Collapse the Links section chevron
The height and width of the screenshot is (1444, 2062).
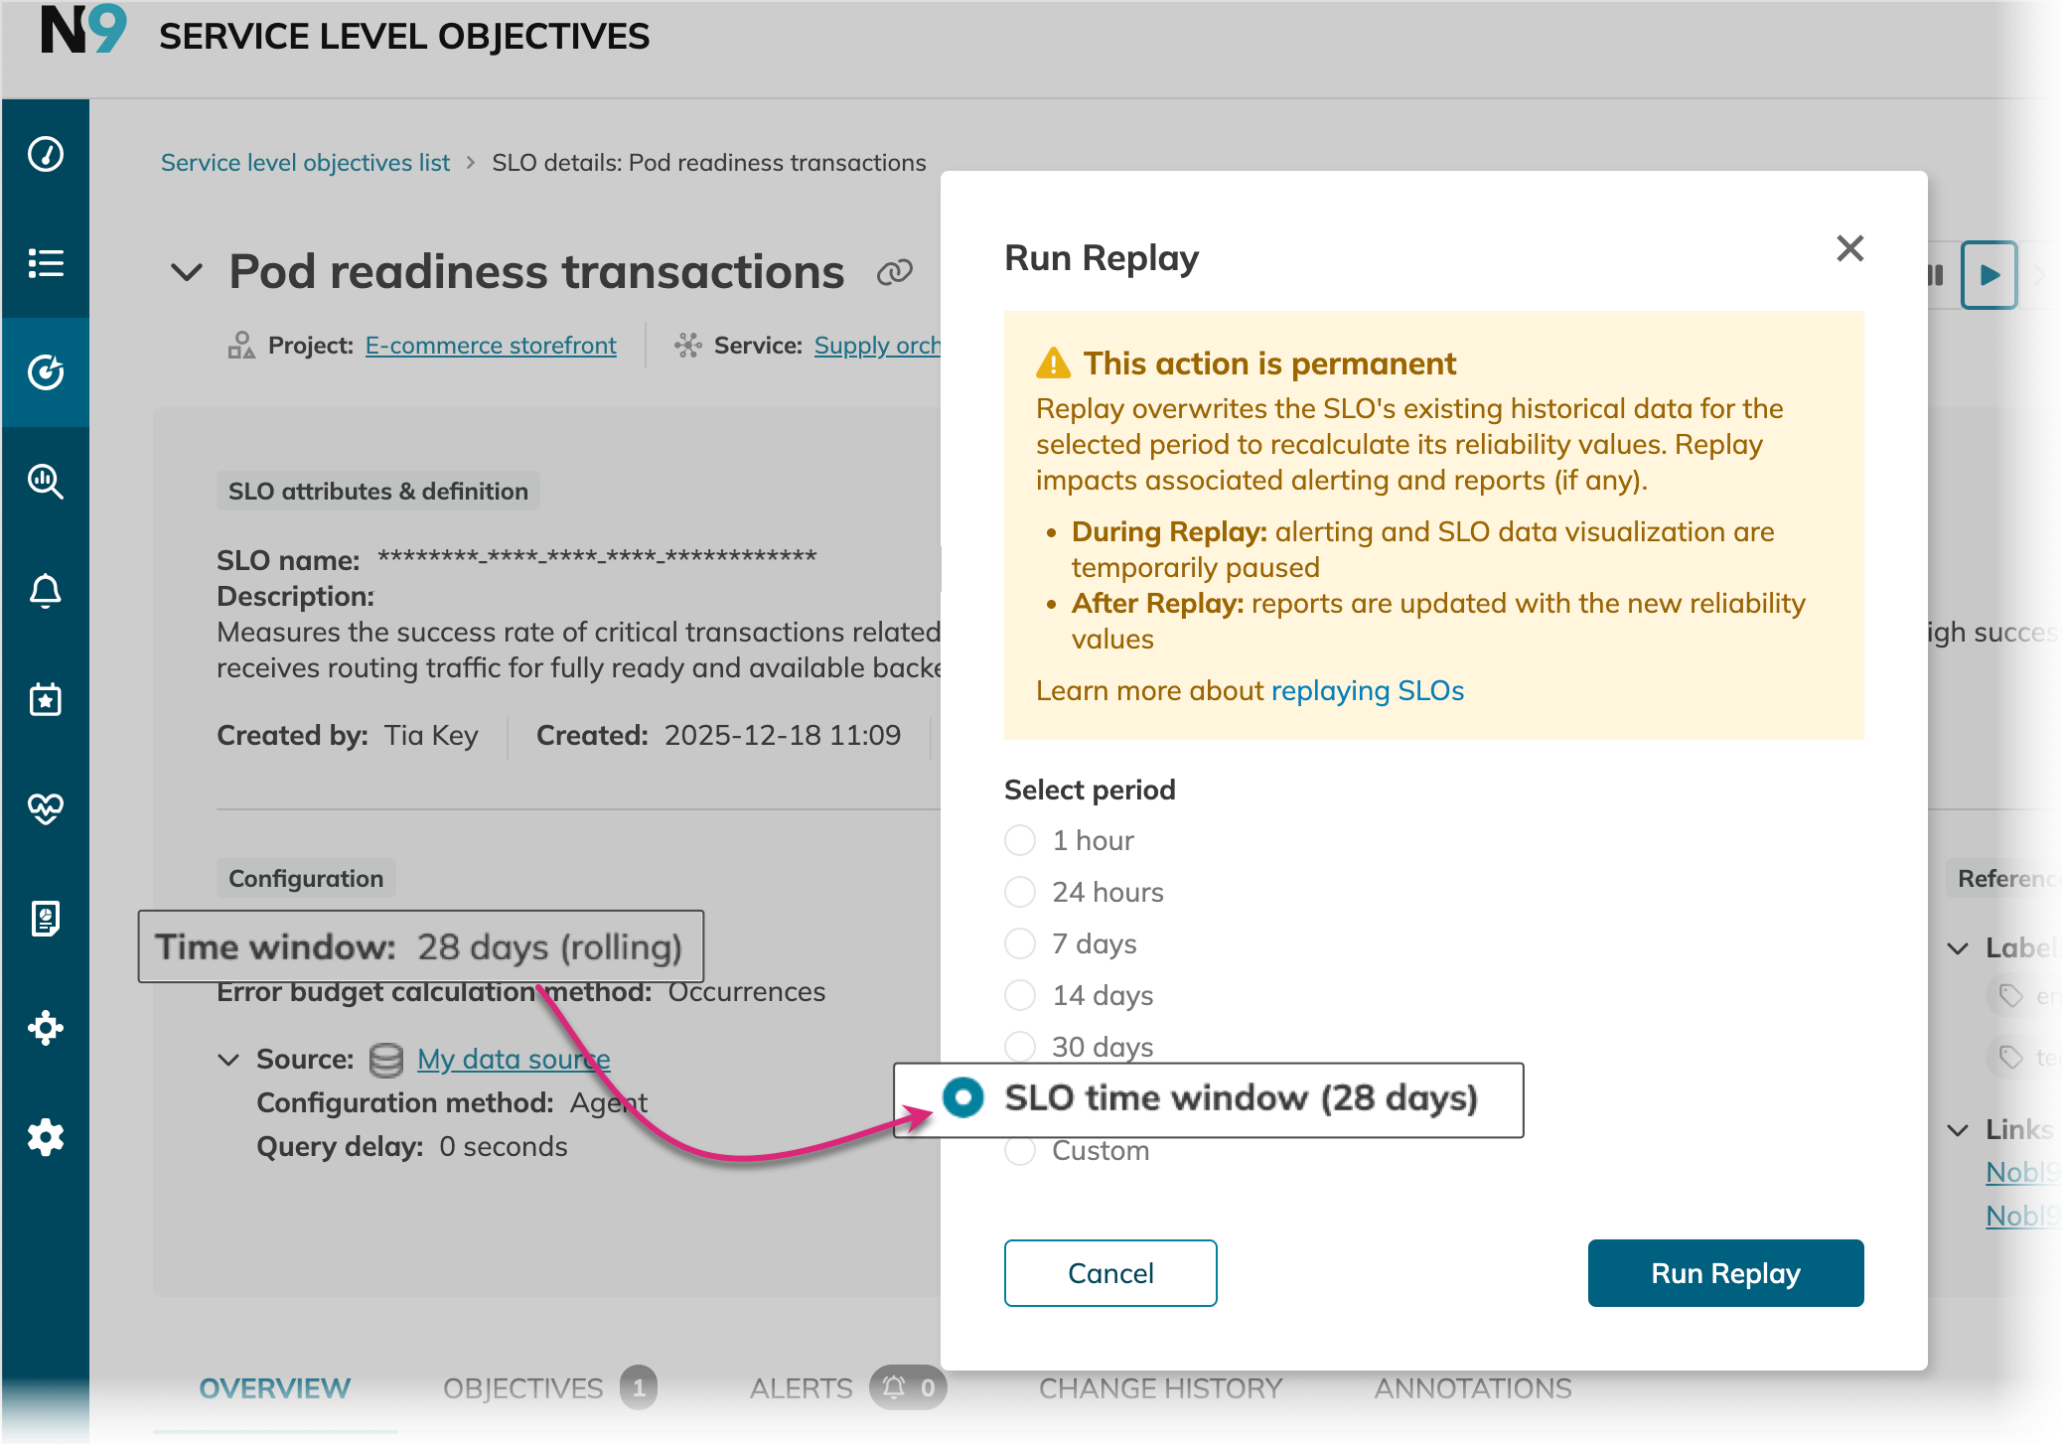tap(1958, 1130)
